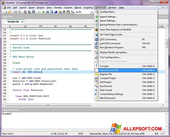Click the DOS line-ending status bar field
The image size is (170, 137).
coord(81,134)
